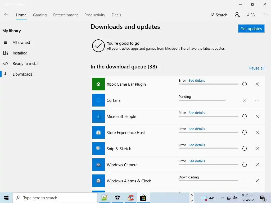Cancel the Cortana pending download
Viewport: 271px width, 203px height.
(x=244, y=100)
